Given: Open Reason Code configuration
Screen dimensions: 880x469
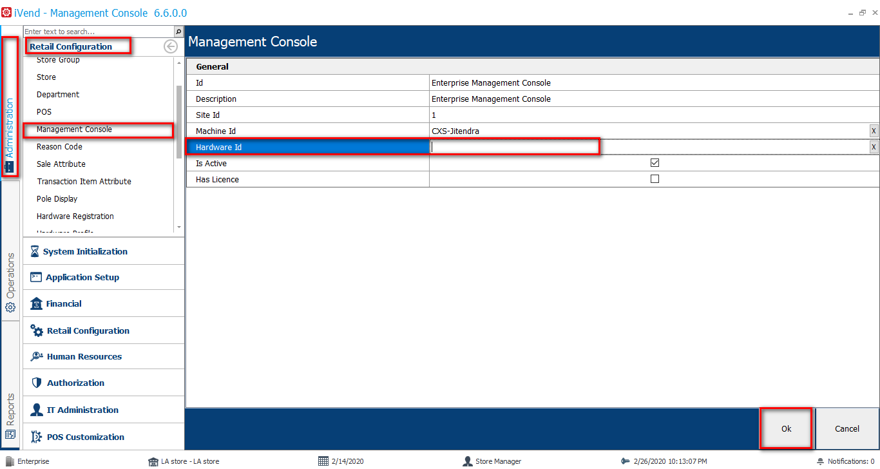Looking at the screenshot, I should [x=59, y=147].
